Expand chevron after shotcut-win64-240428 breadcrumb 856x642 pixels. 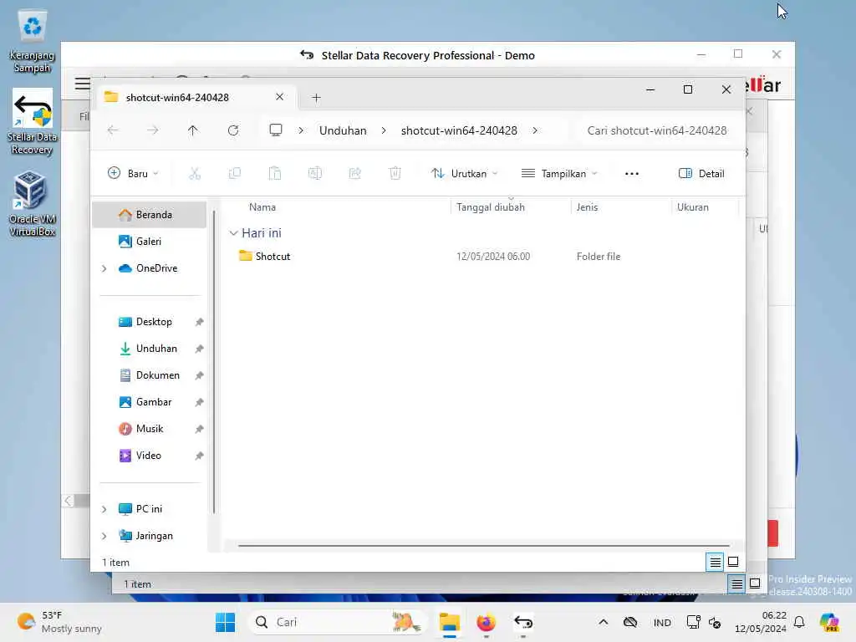click(x=535, y=130)
